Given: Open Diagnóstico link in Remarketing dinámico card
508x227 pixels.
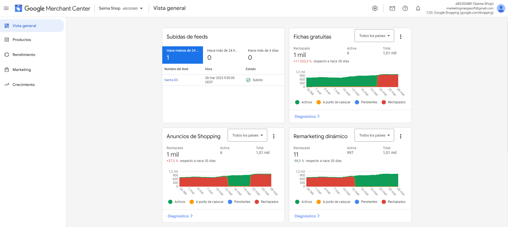Looking at the screenshot, I should coord(307,216).
